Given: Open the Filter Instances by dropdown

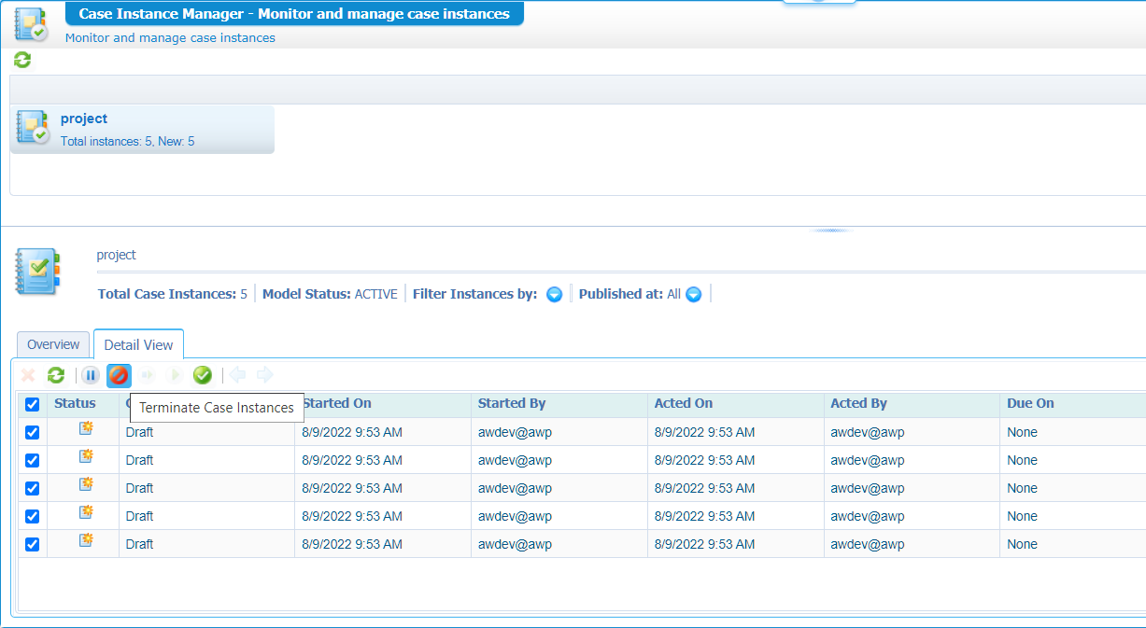Looking at the screenshot, I should tap(554, 295).
